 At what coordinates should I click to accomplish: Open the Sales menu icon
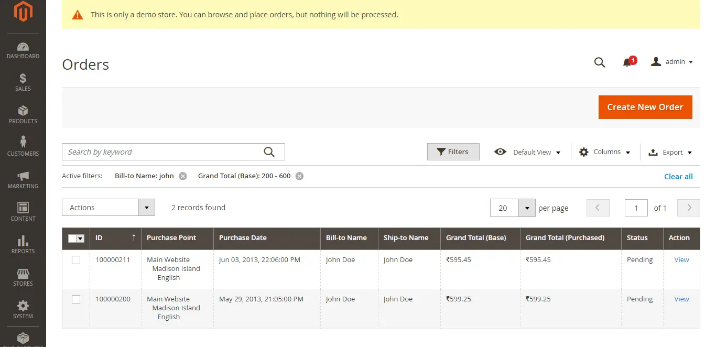(23, 82)
